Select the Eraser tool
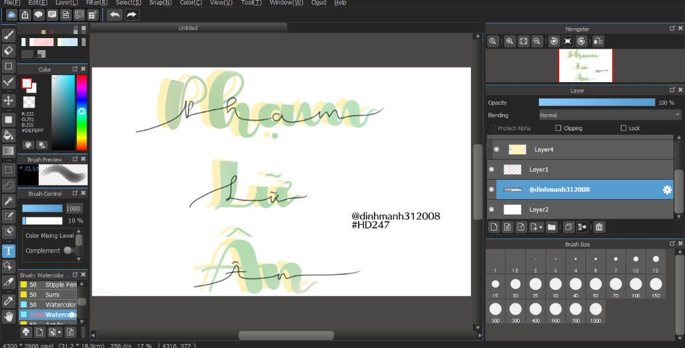Image resolution: width=685 pixels, height=348 pixels. tap(8, 51)
